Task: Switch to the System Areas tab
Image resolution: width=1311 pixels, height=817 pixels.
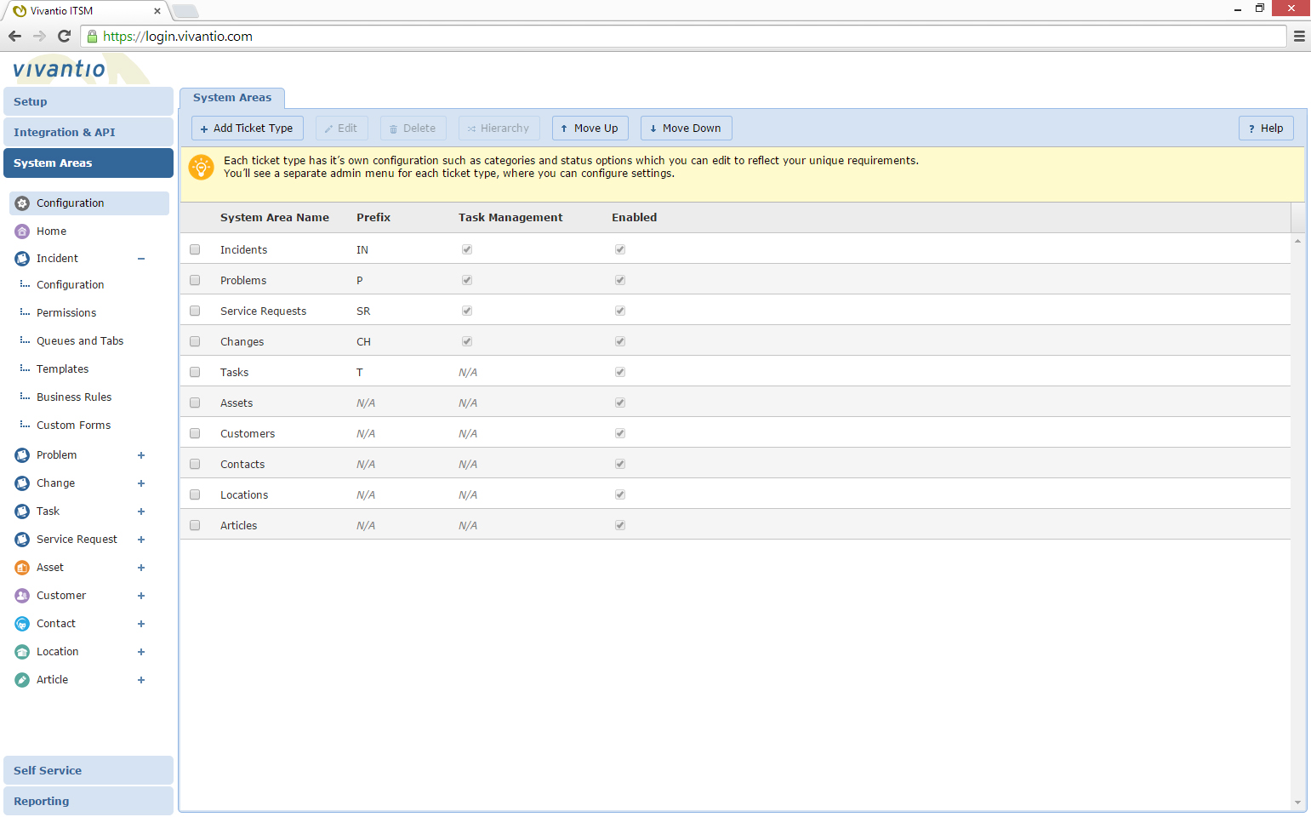Action: 232,97
